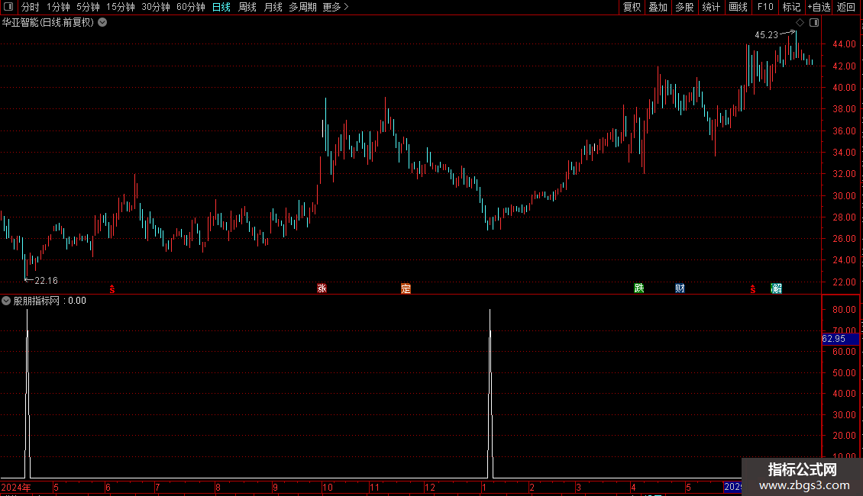Click the orange 定 event marker
Screen dimensions: 863x496
click(406, 288)
